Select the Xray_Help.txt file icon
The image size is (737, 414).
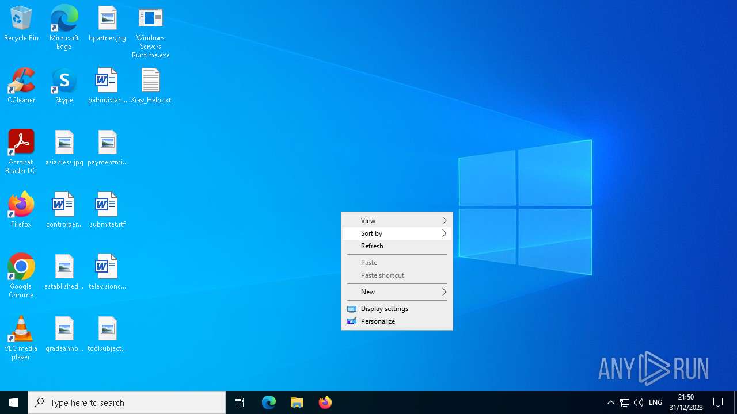point(150,86)
